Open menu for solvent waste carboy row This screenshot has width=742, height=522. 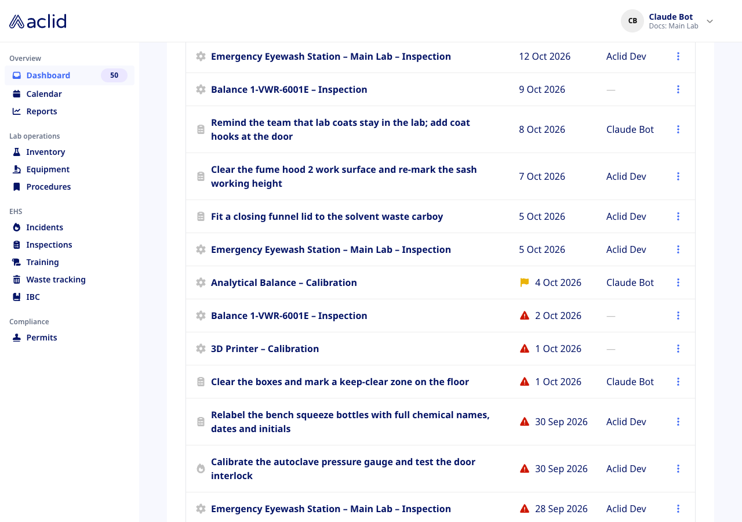[678, 216]
